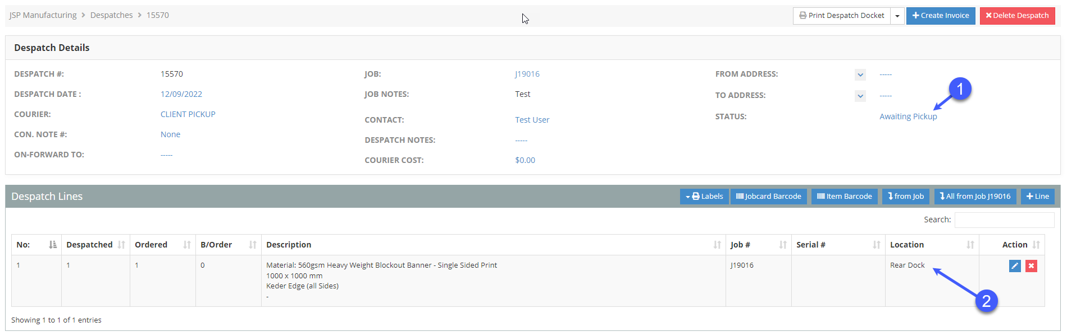Go to Despatches breadcrumb
This screenshot has height=336, width=1067.
click(x=111, y=15)
